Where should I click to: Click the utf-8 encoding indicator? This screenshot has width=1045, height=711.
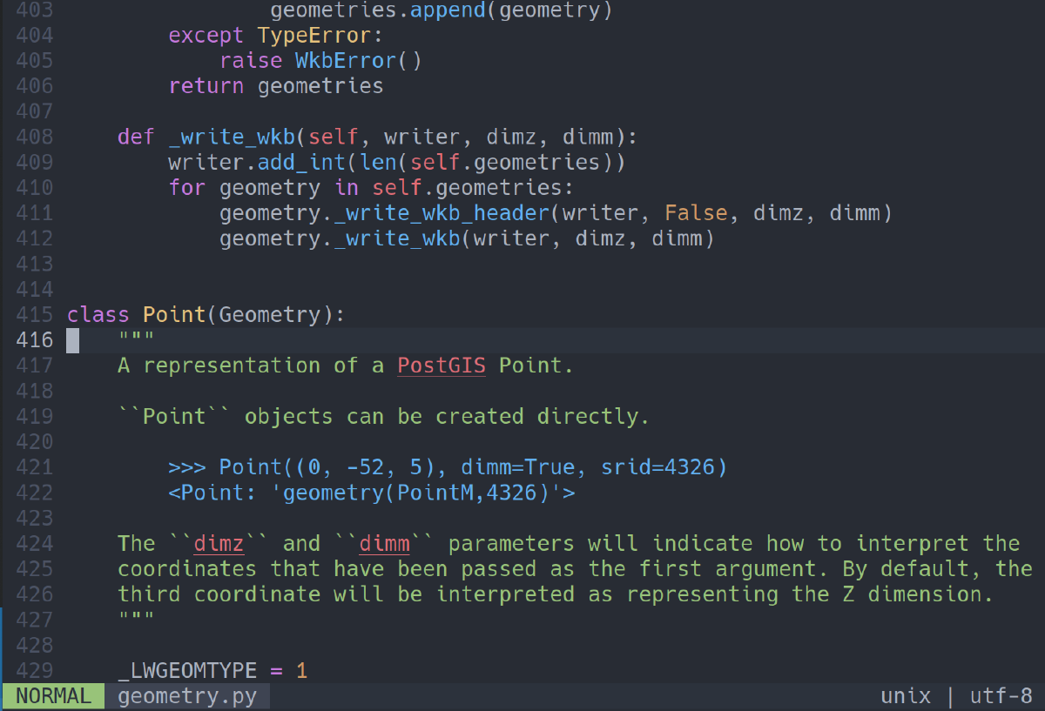[x=1001, y=696]
